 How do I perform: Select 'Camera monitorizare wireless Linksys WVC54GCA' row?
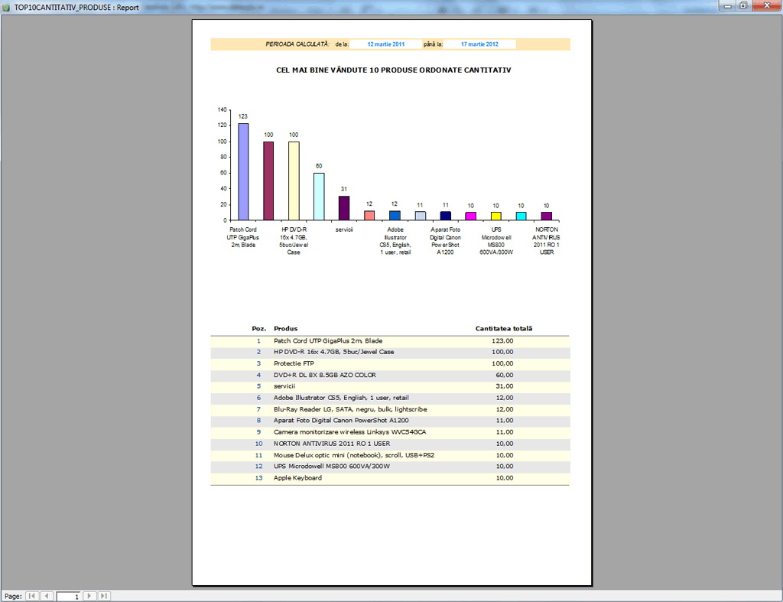390,432
